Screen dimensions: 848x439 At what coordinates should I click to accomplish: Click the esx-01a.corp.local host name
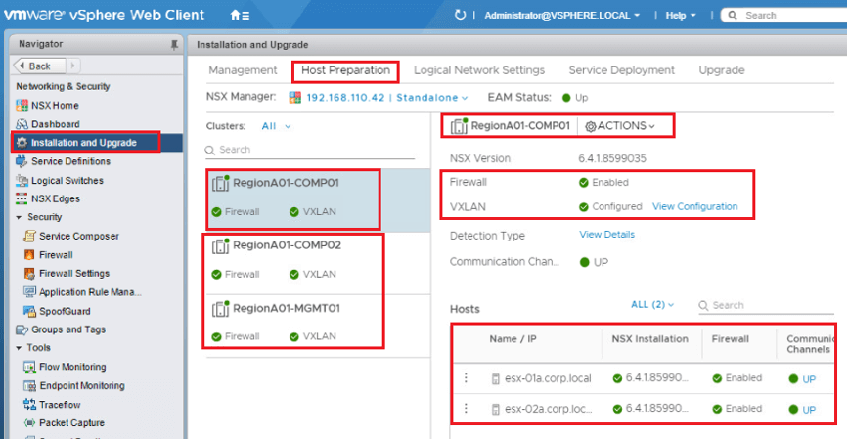pyautogui.click(x=548, y=378)
